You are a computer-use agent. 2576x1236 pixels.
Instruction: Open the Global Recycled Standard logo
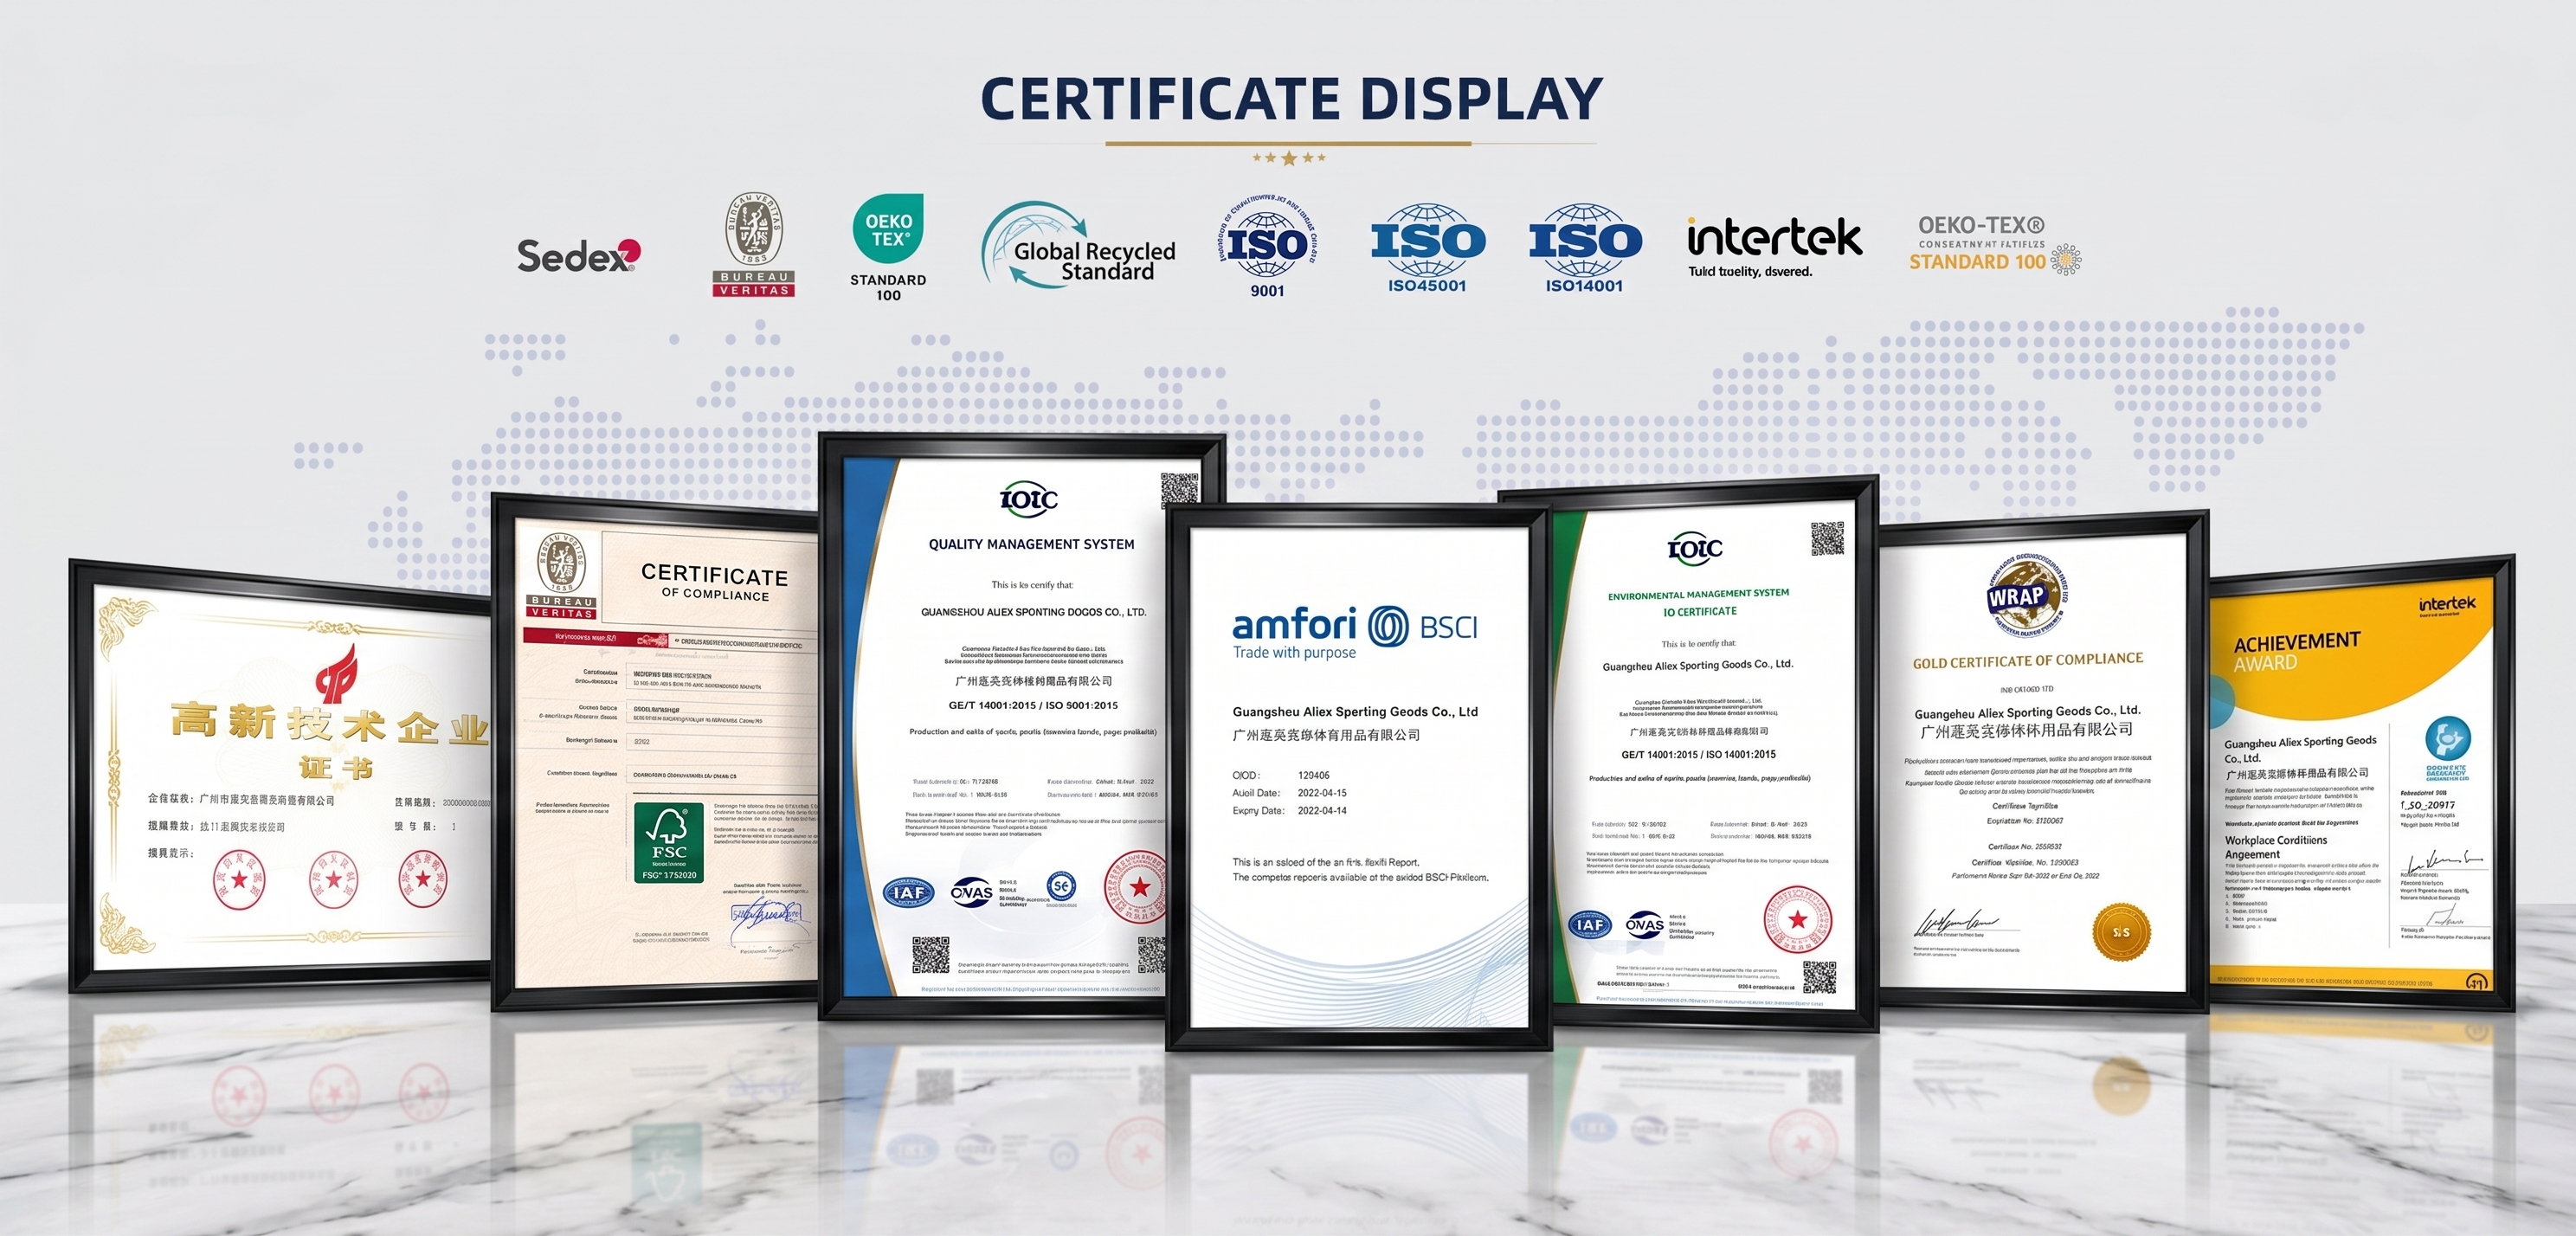click(1079, 246)
